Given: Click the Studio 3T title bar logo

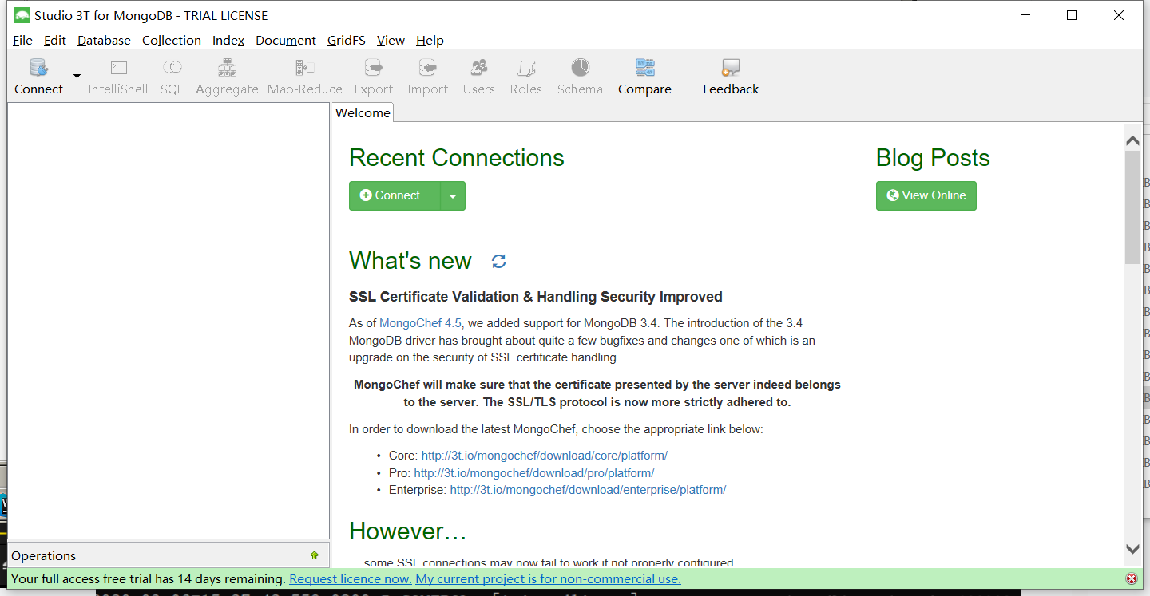Looking at the screenshot, I should click(x=22, y=15).
